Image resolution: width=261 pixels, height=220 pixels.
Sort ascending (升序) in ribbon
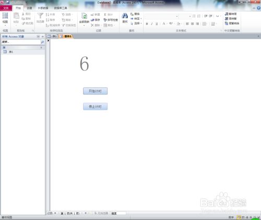50,15
